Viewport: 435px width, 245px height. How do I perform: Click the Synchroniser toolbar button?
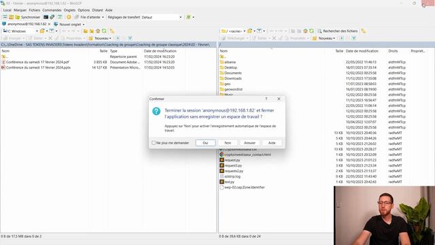pos(28,17)
